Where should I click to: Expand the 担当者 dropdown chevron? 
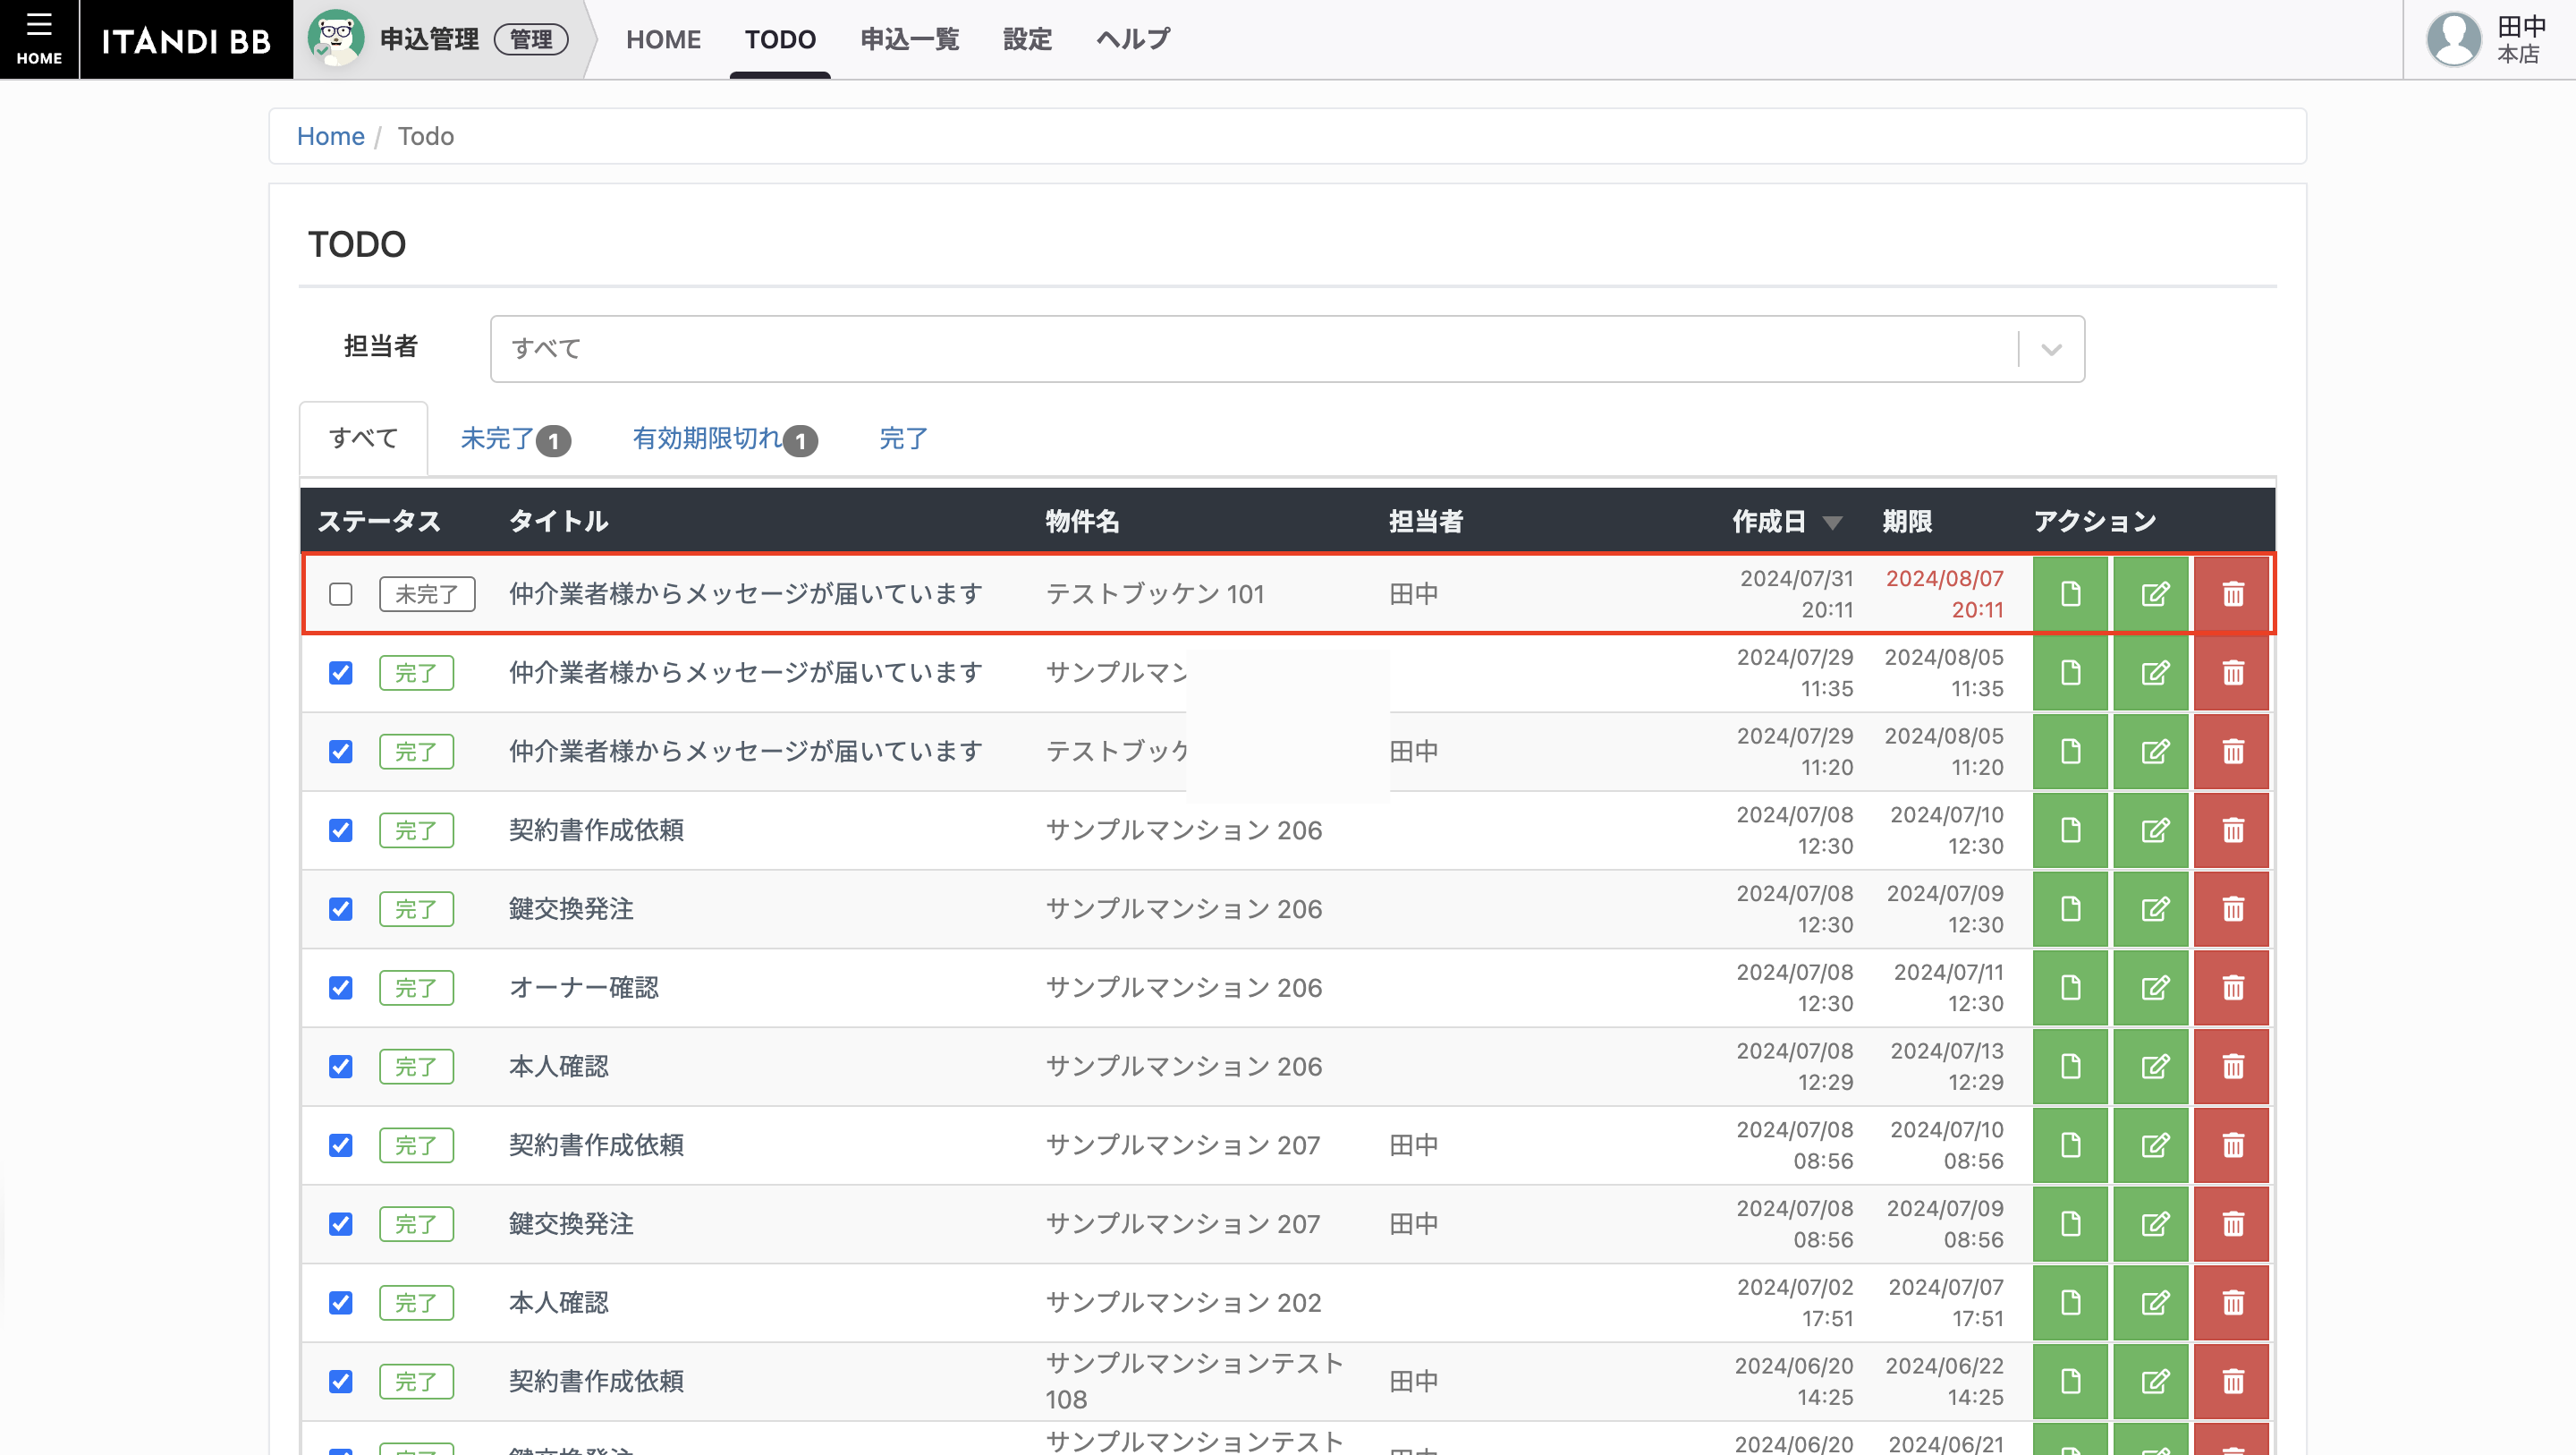(x=2052, y=349)
